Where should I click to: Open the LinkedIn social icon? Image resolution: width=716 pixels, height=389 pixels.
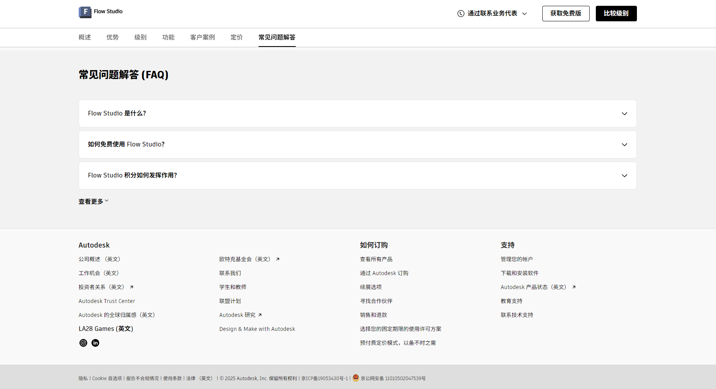(x=95, y=343)
